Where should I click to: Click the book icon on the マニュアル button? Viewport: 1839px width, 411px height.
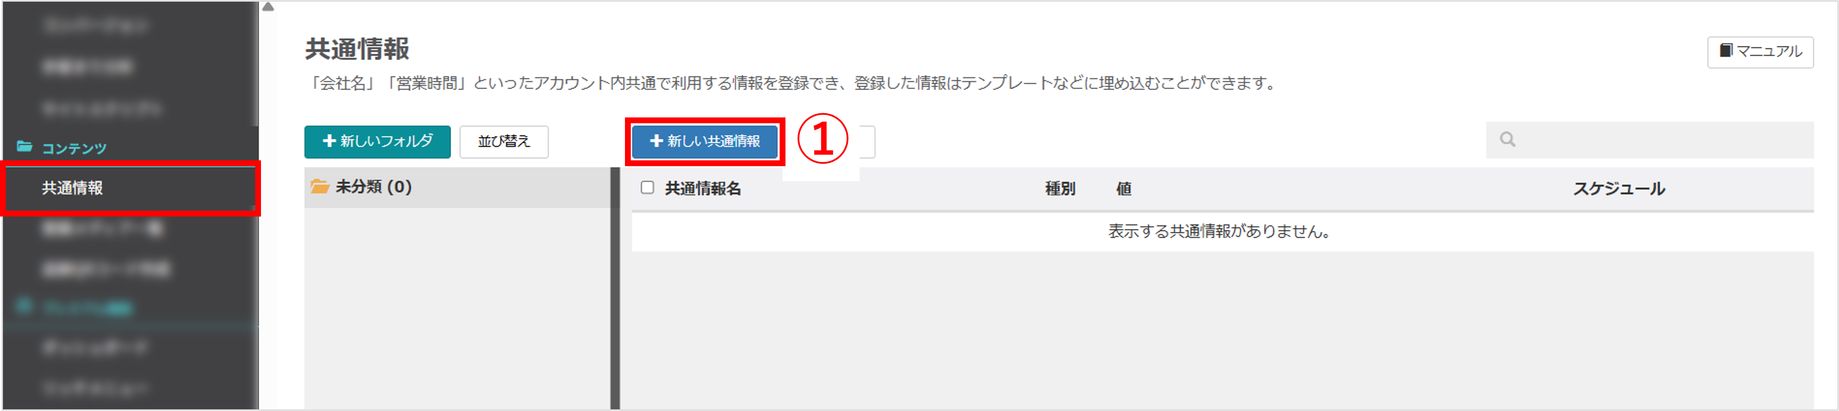pyautogui.click(x=1726, y=51)
